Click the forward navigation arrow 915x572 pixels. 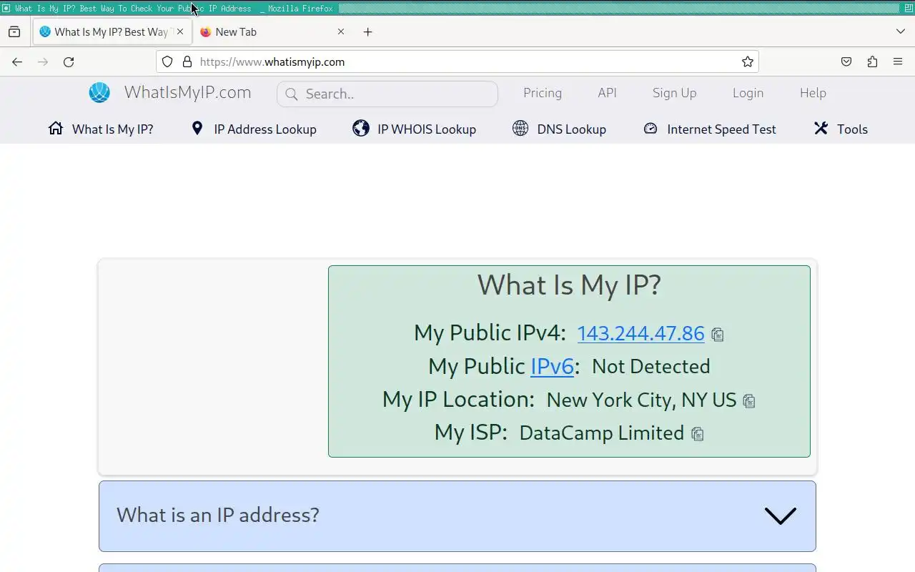pos(43,61)
